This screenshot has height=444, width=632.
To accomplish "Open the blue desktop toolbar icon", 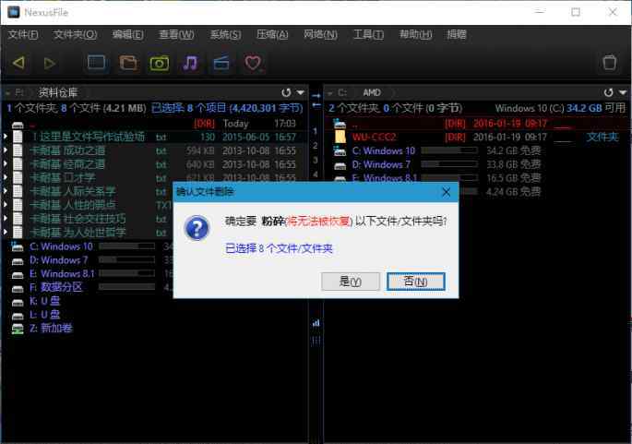I will 97,63.
